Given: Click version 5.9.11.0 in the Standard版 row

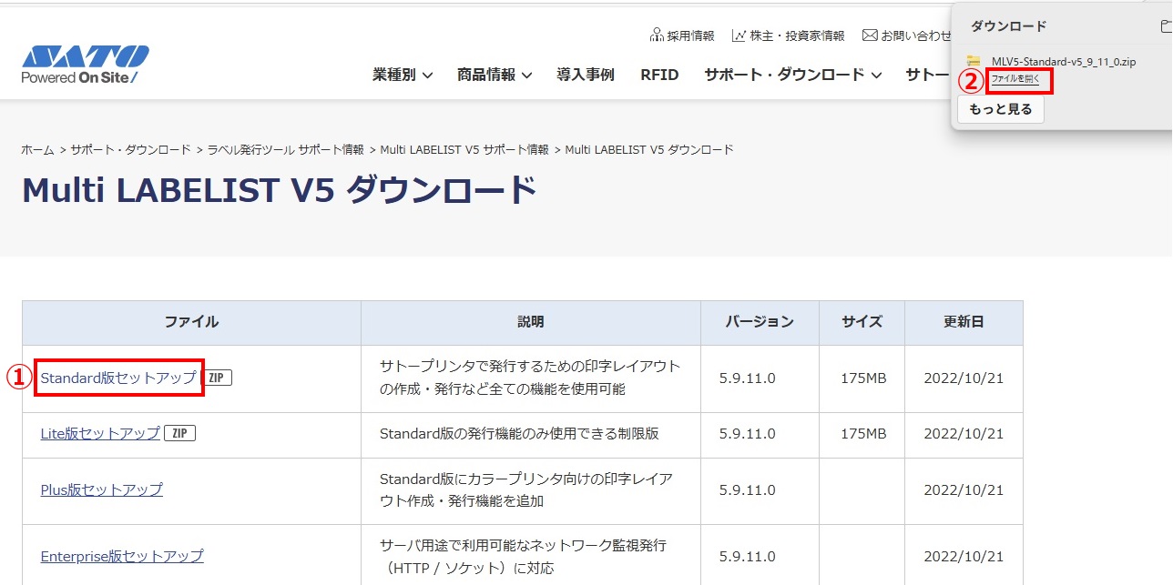Looking at the screenshot, I should click(x=747, y=378).
